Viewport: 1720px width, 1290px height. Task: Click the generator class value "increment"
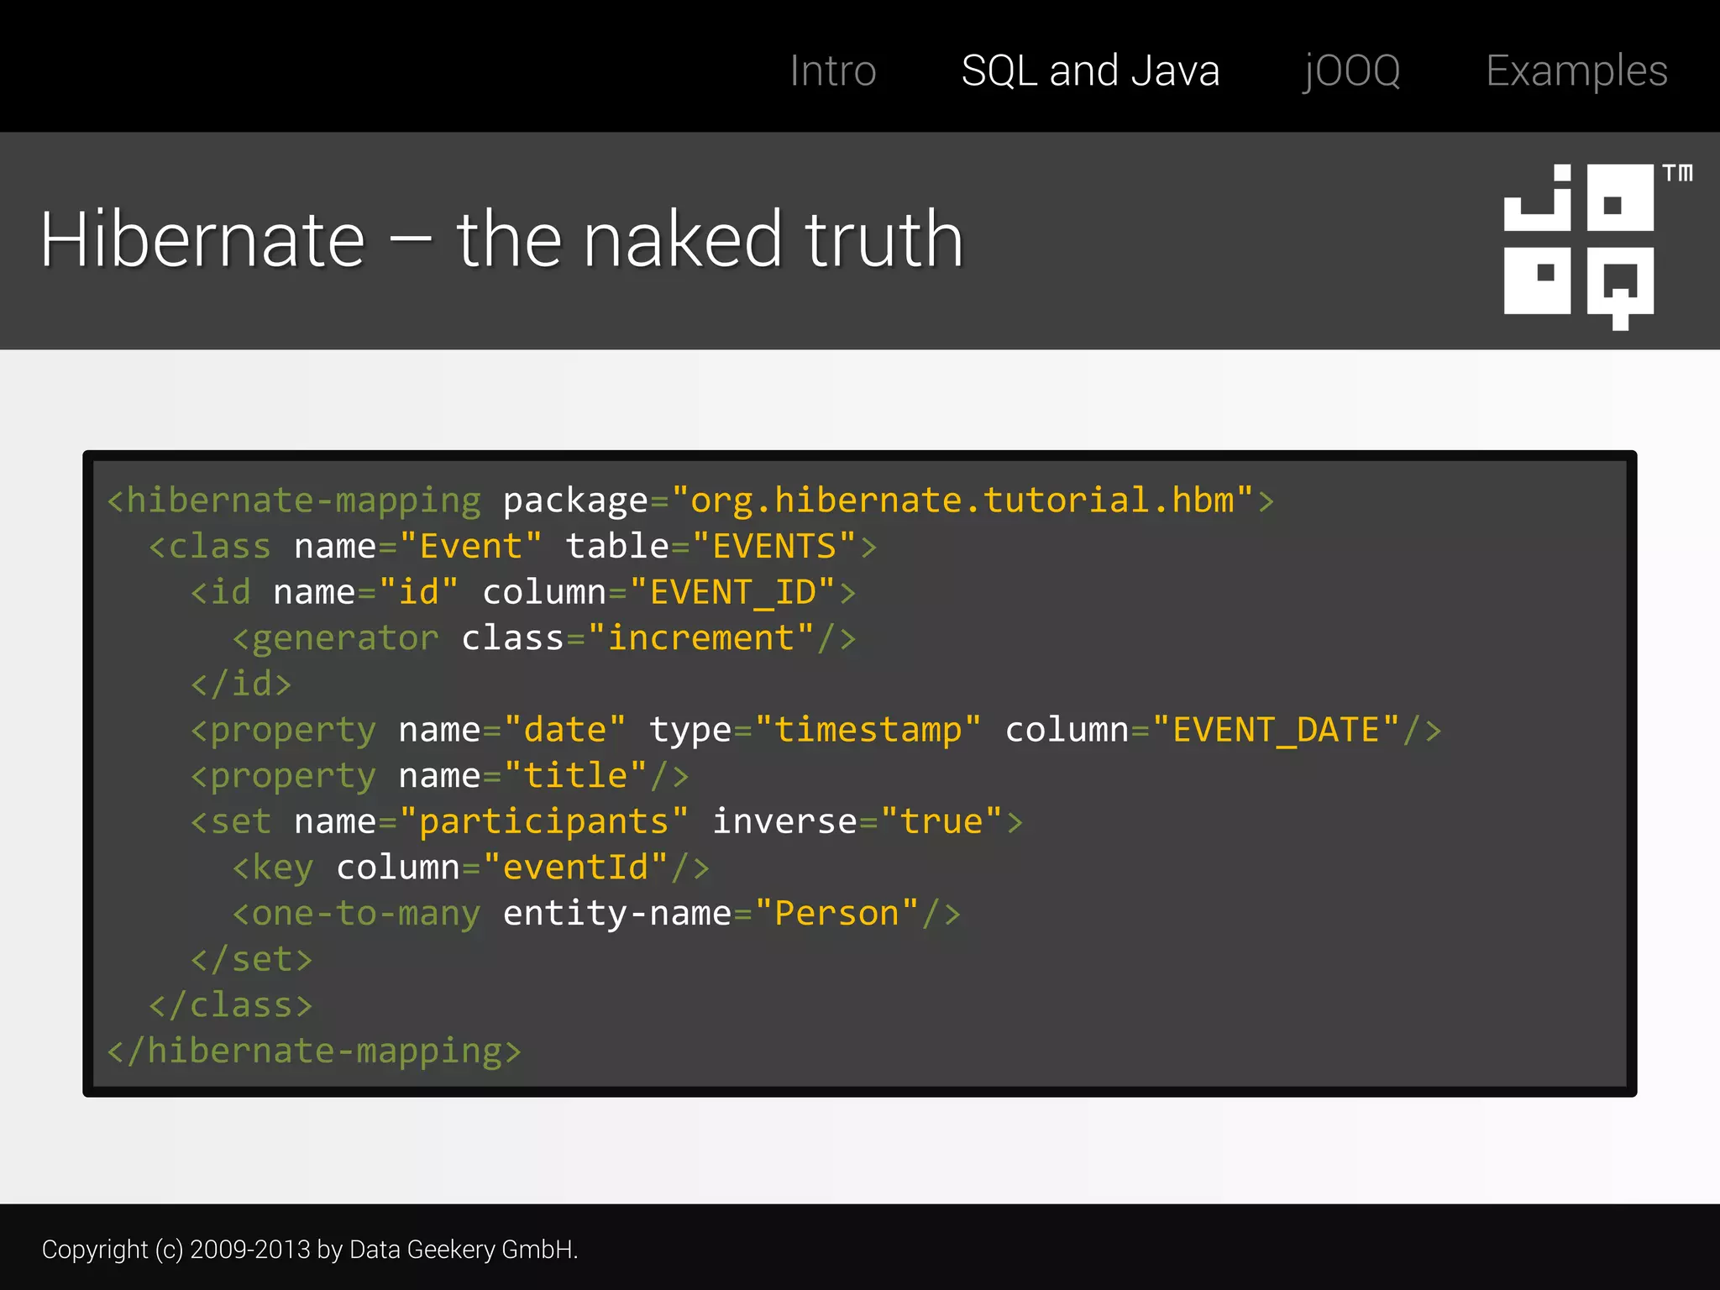click(x=700, y=638)
